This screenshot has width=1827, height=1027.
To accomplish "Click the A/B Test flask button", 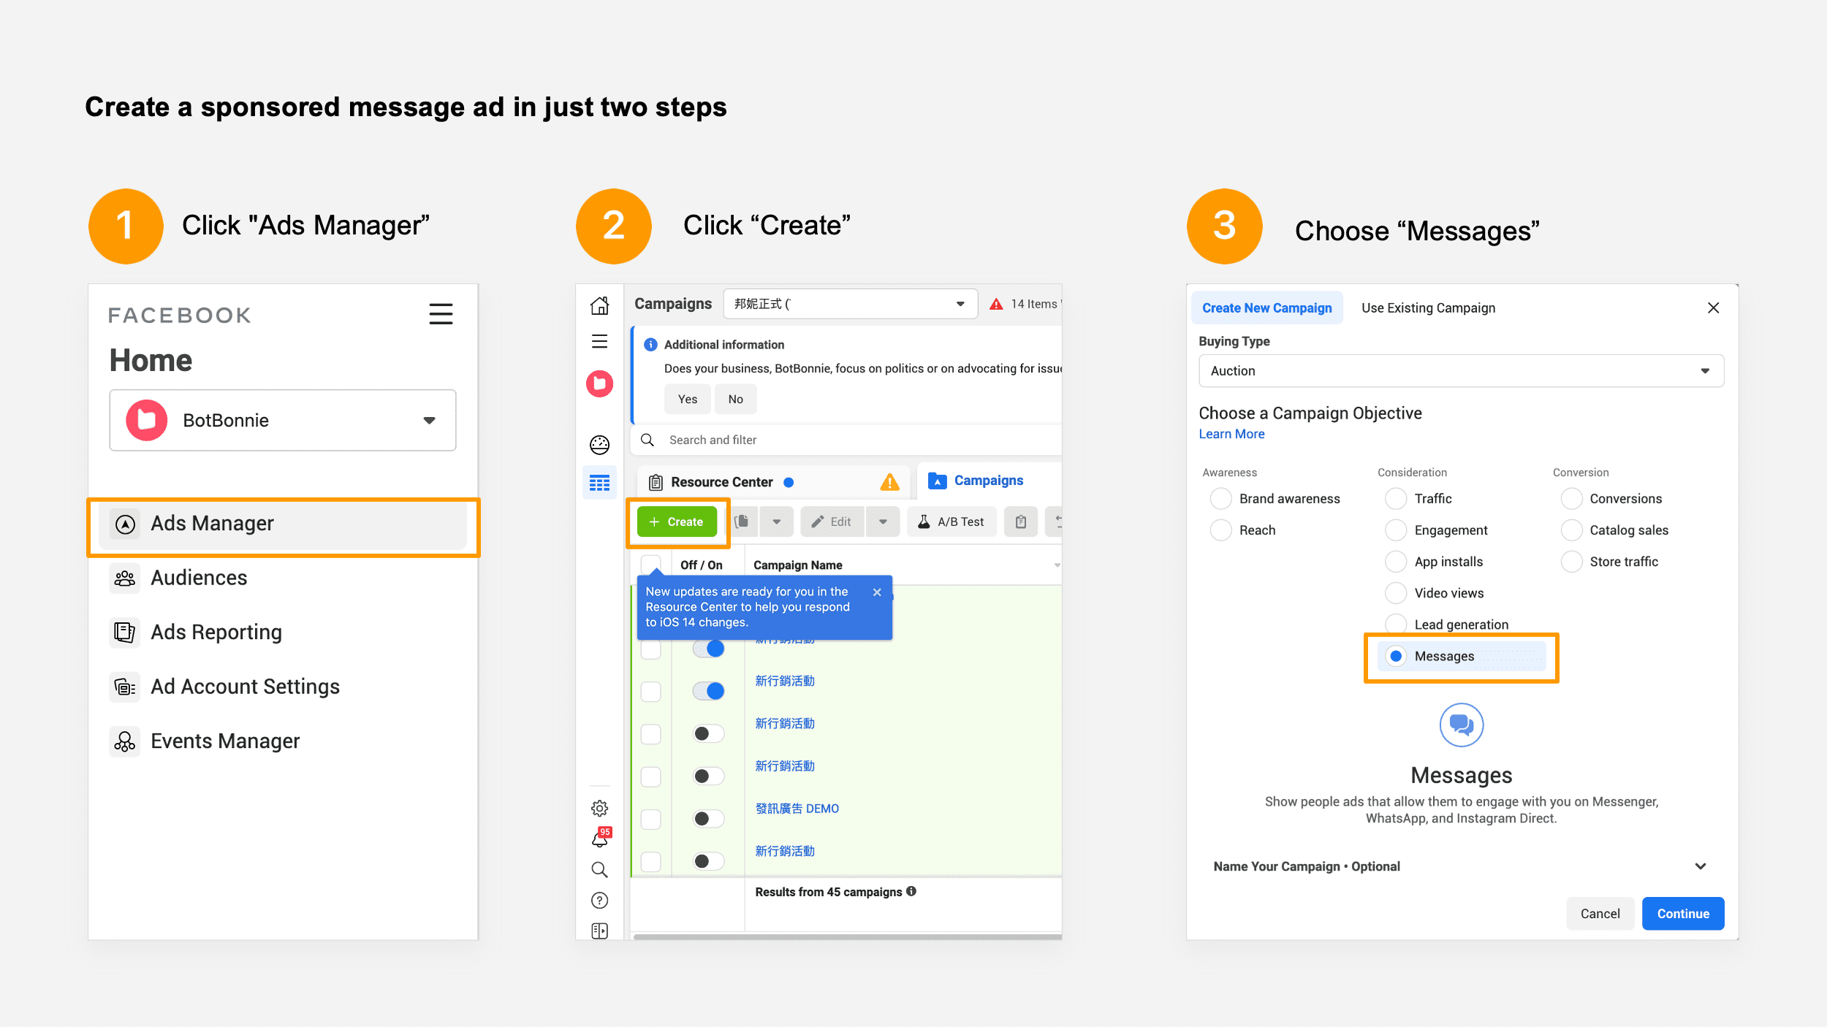I will pyautogui.click(x=951, y=522).
